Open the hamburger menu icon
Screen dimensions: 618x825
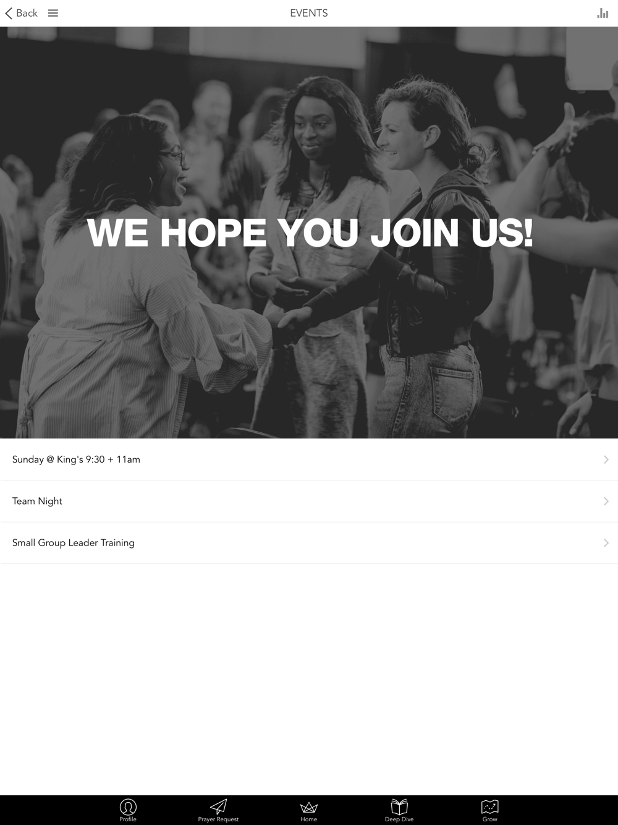click(53, 13)
